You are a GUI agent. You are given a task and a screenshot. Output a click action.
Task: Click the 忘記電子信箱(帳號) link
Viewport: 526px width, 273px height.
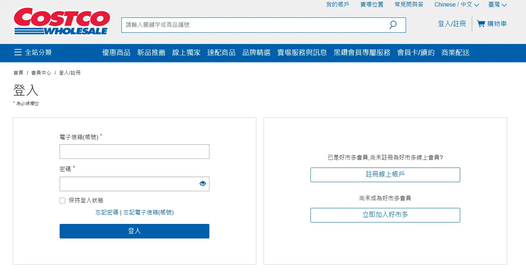(148, 212)
